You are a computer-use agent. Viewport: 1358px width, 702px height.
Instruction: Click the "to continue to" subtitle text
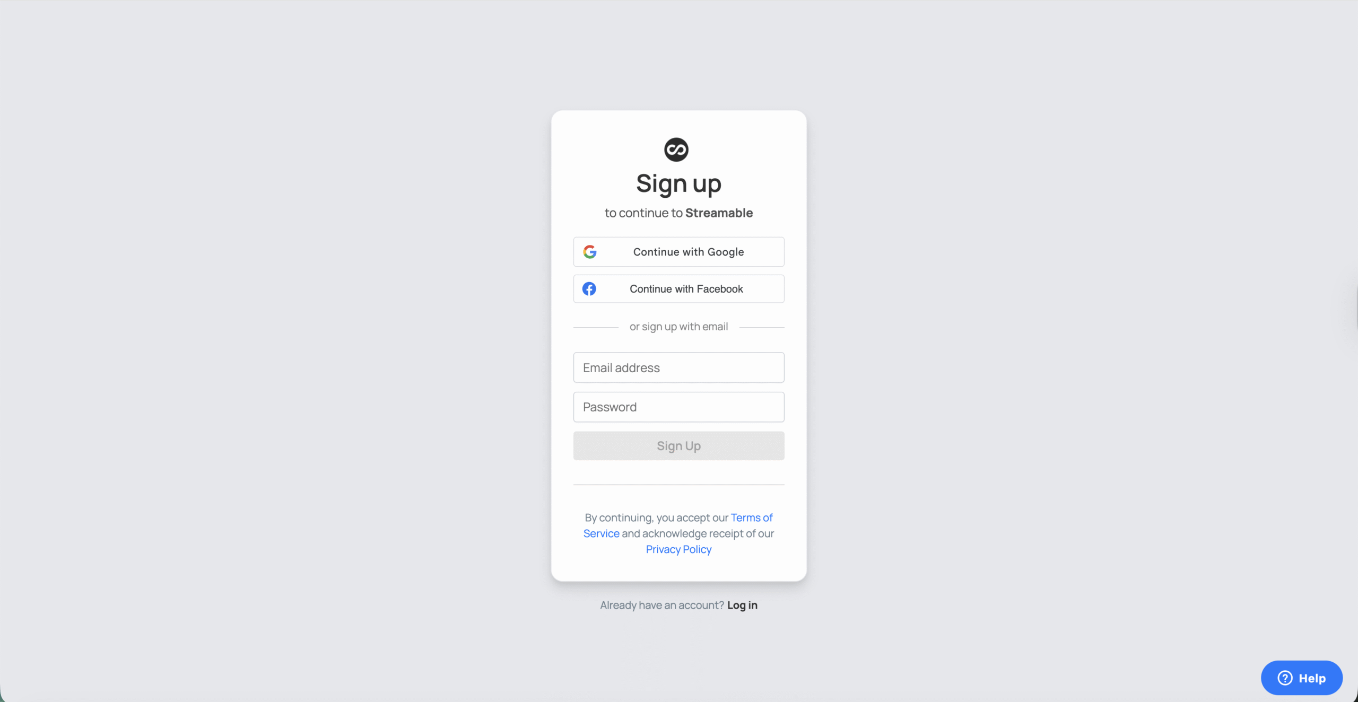coord(643,213)
